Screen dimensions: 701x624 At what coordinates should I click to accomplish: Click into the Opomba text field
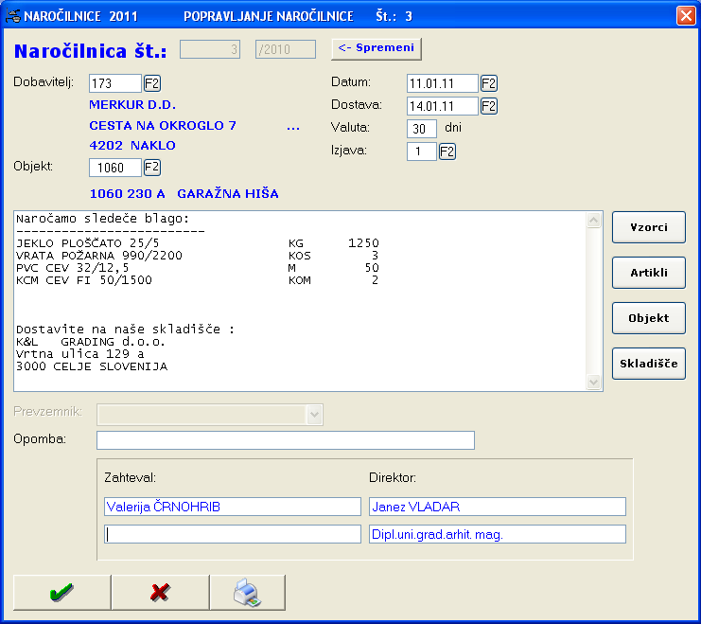285,440
